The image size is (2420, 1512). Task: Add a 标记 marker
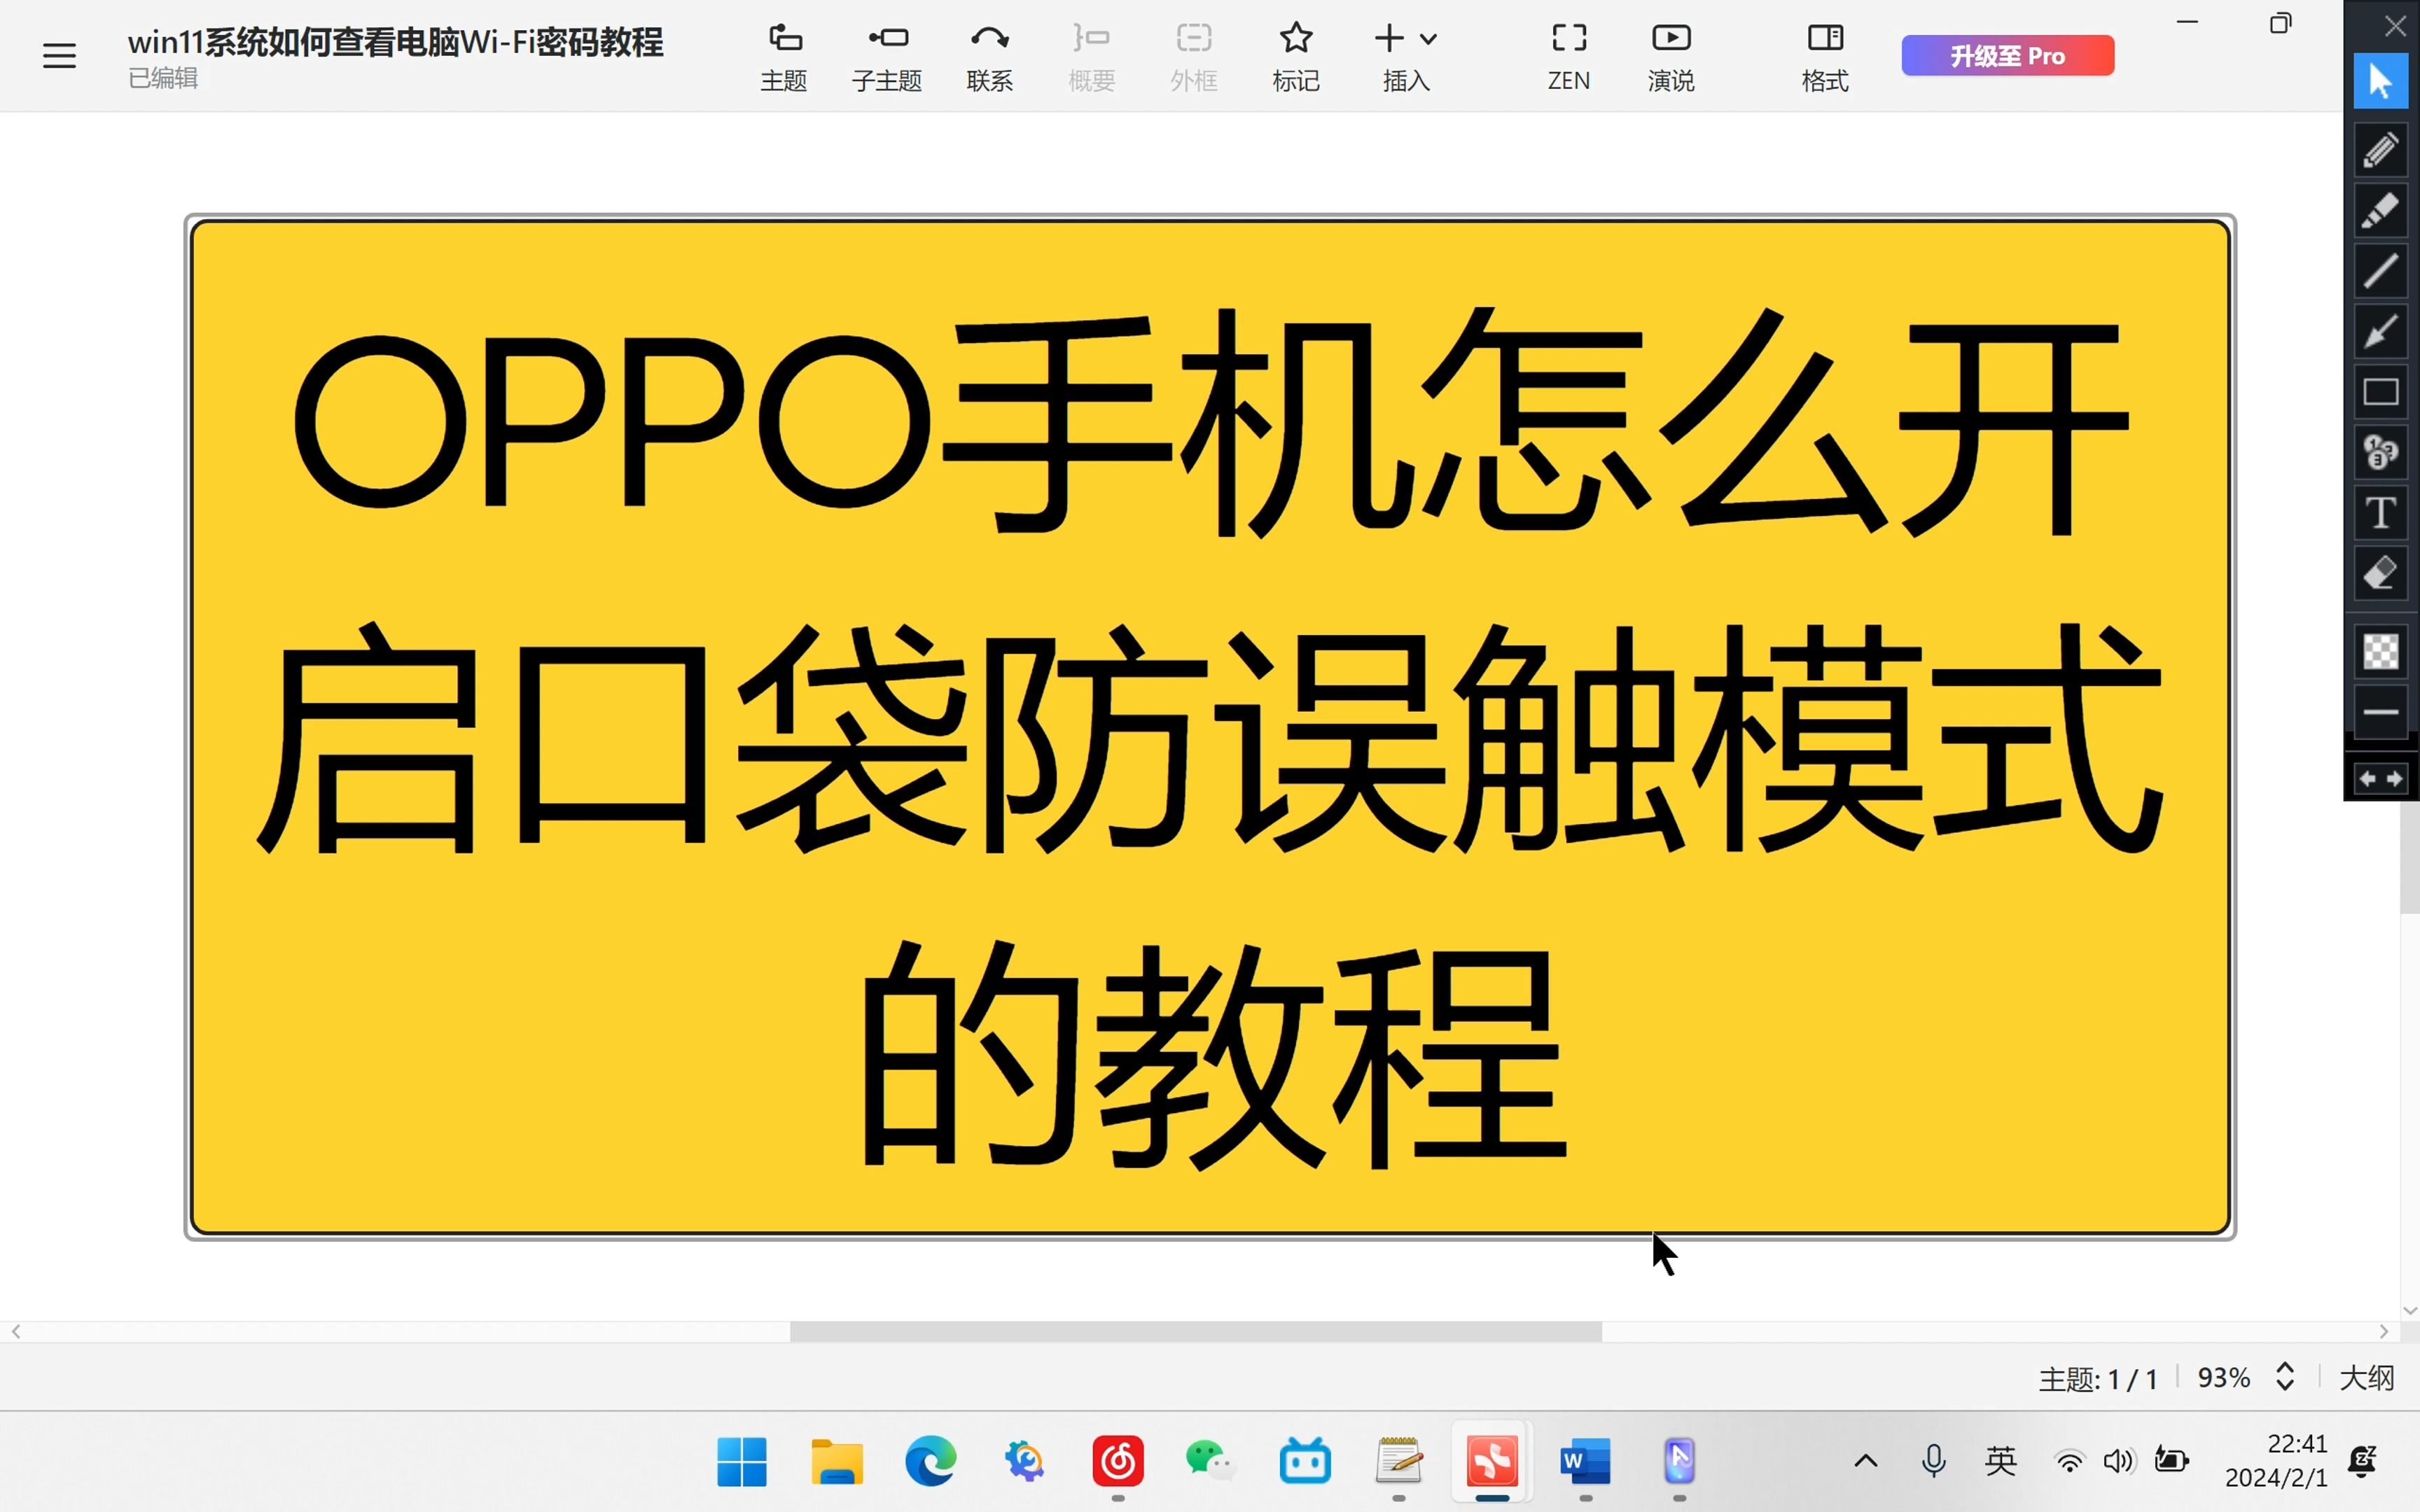click(1295, 57)
